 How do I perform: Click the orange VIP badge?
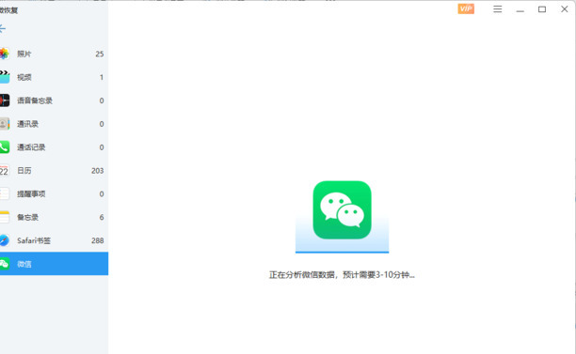[x=466, y=8]
